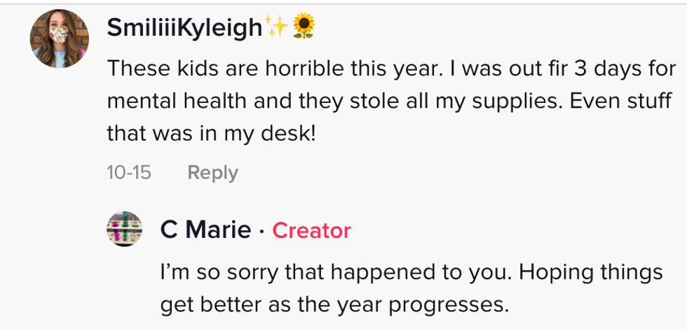The image size is (687, 329).
Task: Select the line starting 'These kids are horrible'
Action: pyautogui.click(x=390, y=68)
